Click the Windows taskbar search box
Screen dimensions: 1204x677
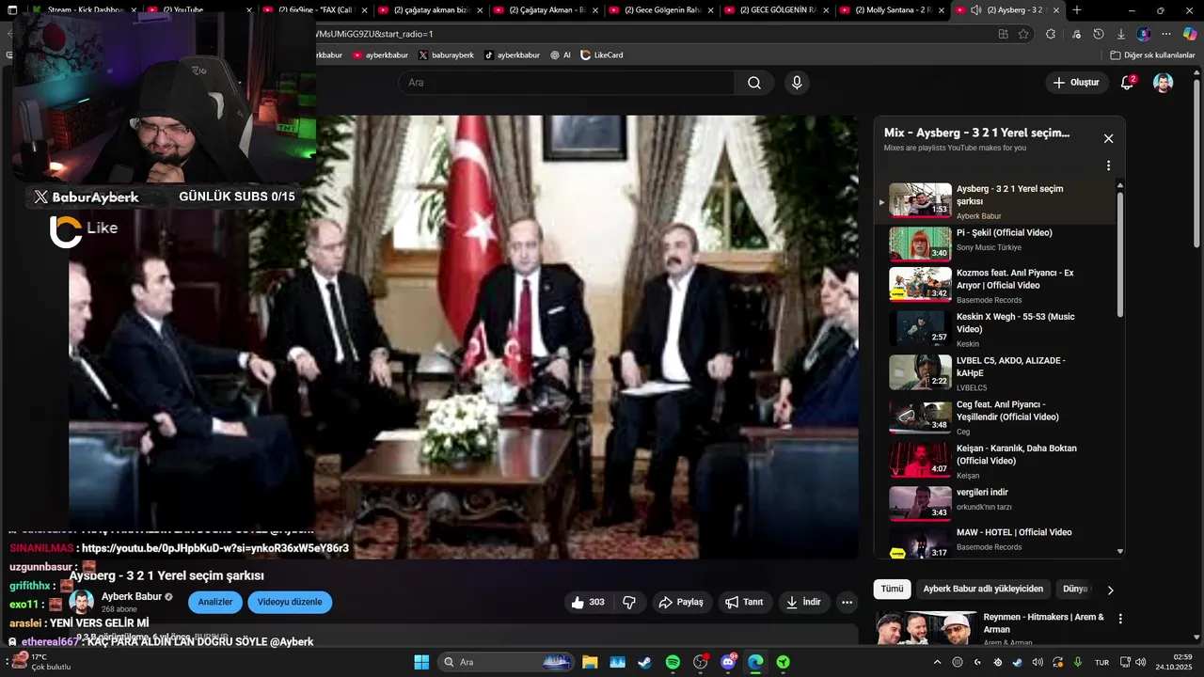pos(508,662)
